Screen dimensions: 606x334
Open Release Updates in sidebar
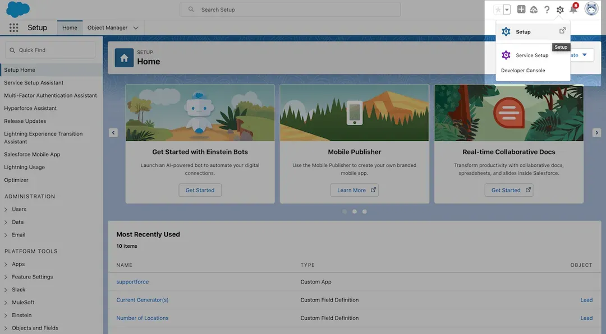25,121
